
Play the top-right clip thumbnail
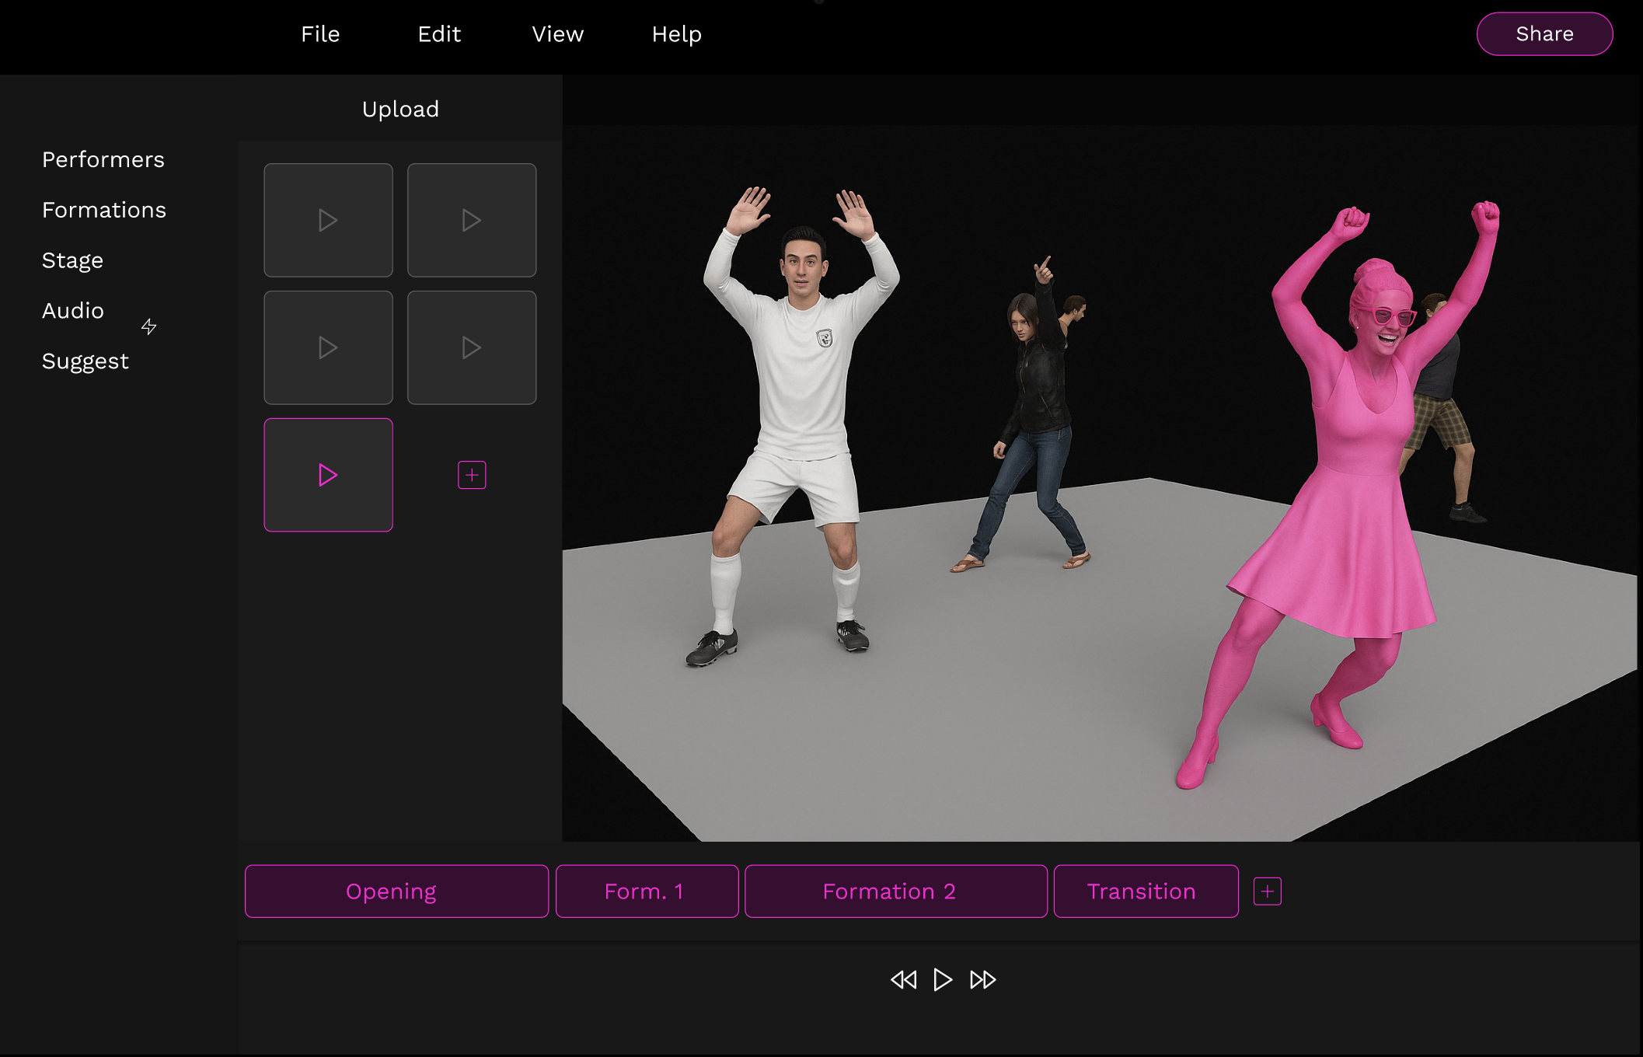(472, 220)
